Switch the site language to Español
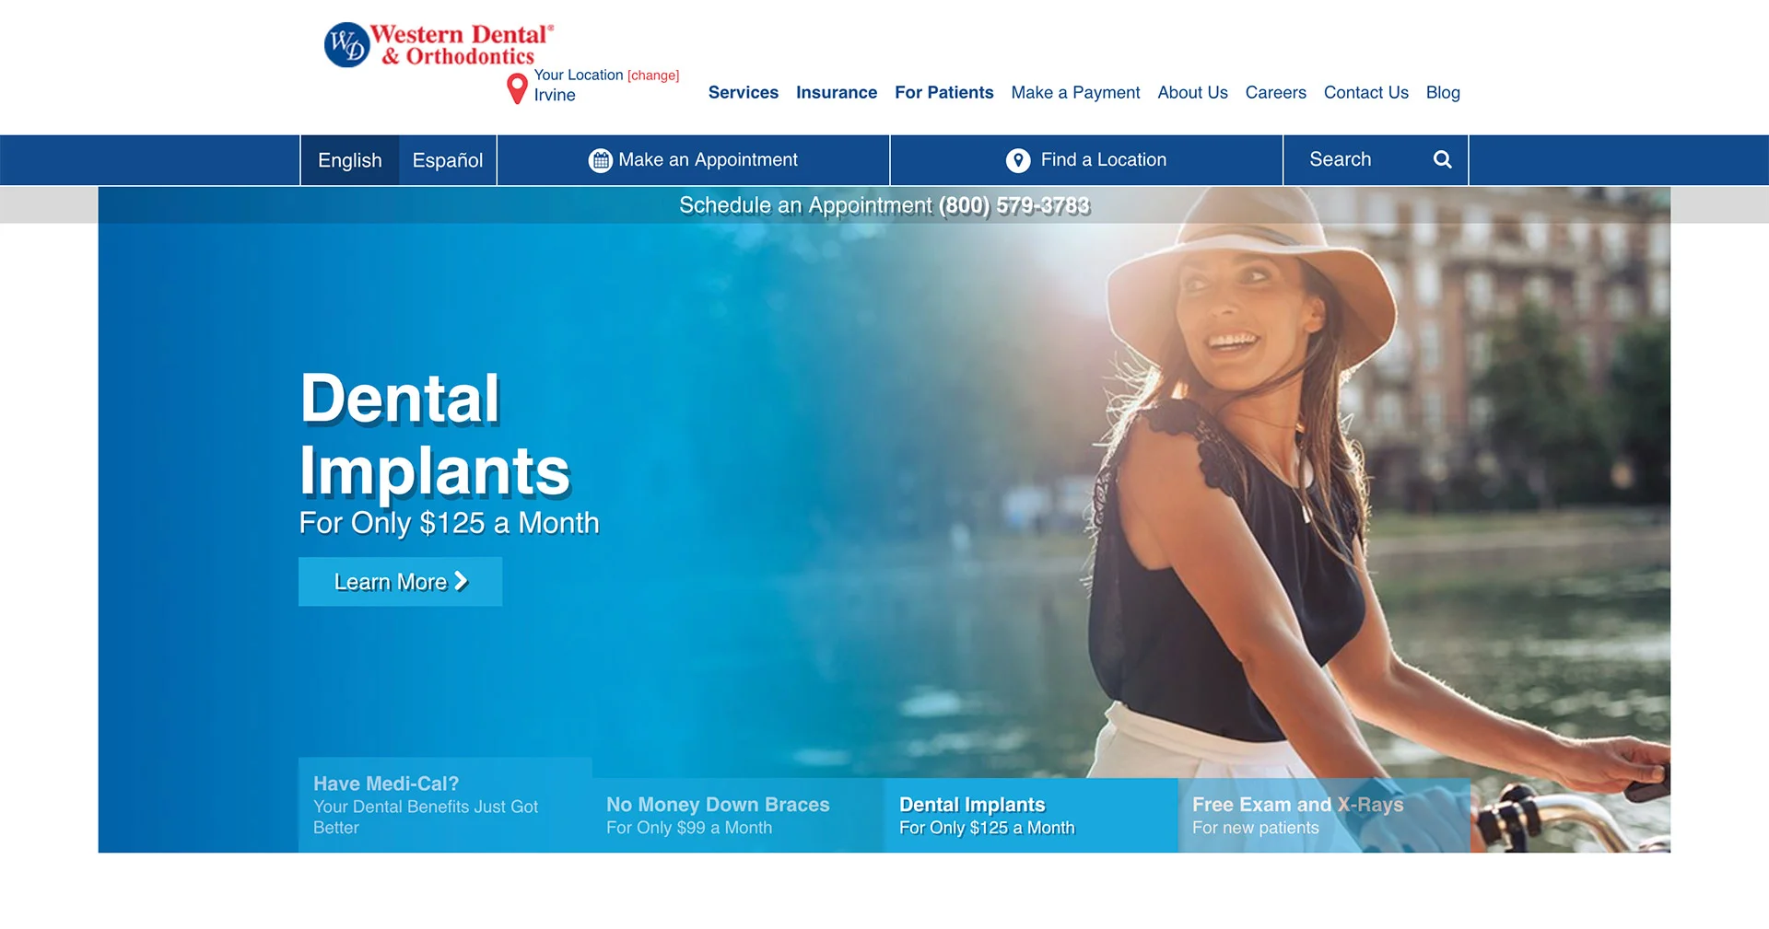The height and width of the screenshot is (929, 1769). pyautogui.click(x=448, y=160)
